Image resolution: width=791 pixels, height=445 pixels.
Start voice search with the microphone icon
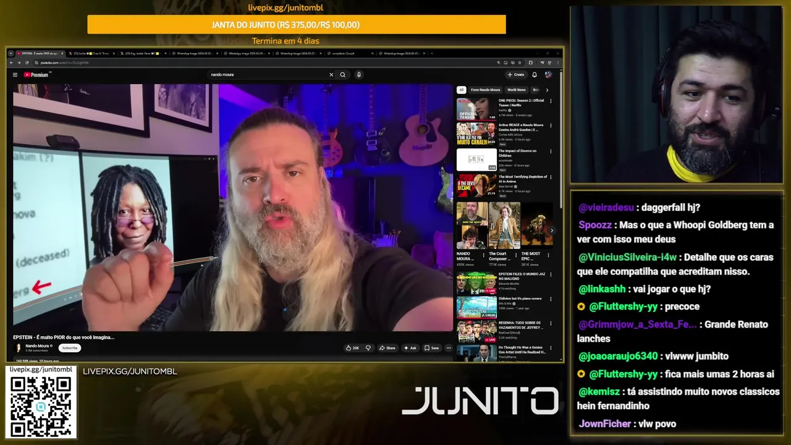coord(358,75)
